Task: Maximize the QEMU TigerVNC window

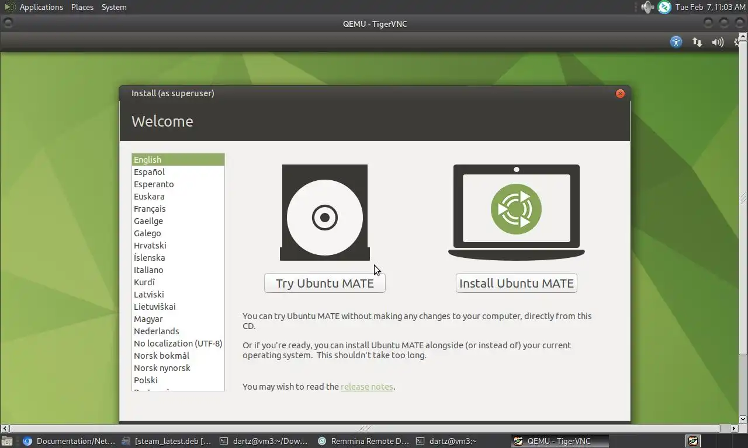Action: [724, 23]
